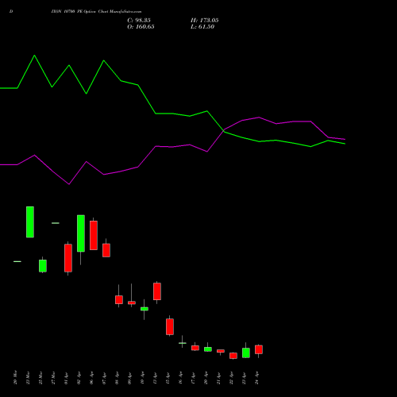Click the low value L: 61.50

tap(202, 27)
